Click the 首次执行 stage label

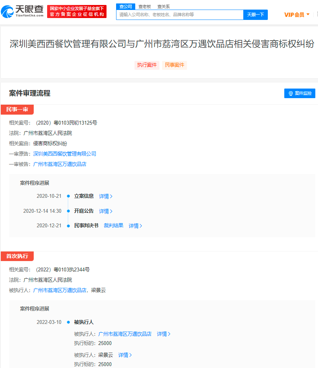click(x=17, y=256)
